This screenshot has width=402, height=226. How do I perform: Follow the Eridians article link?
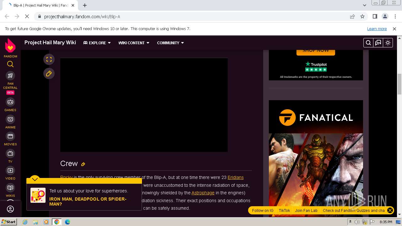tap(236, 177)
